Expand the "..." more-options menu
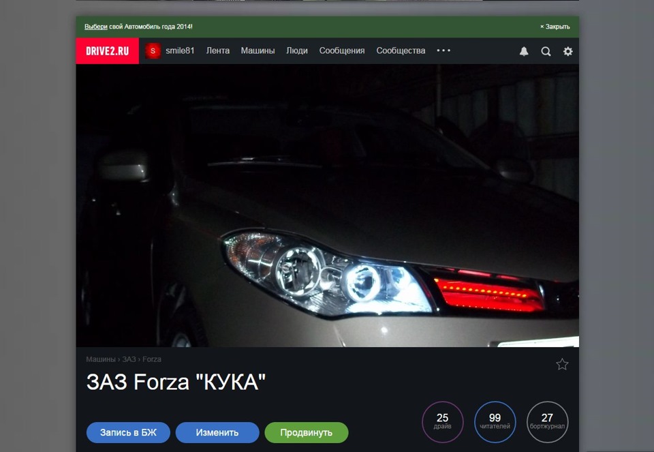This screenshot has height=452, width=654. pos(443,50)
